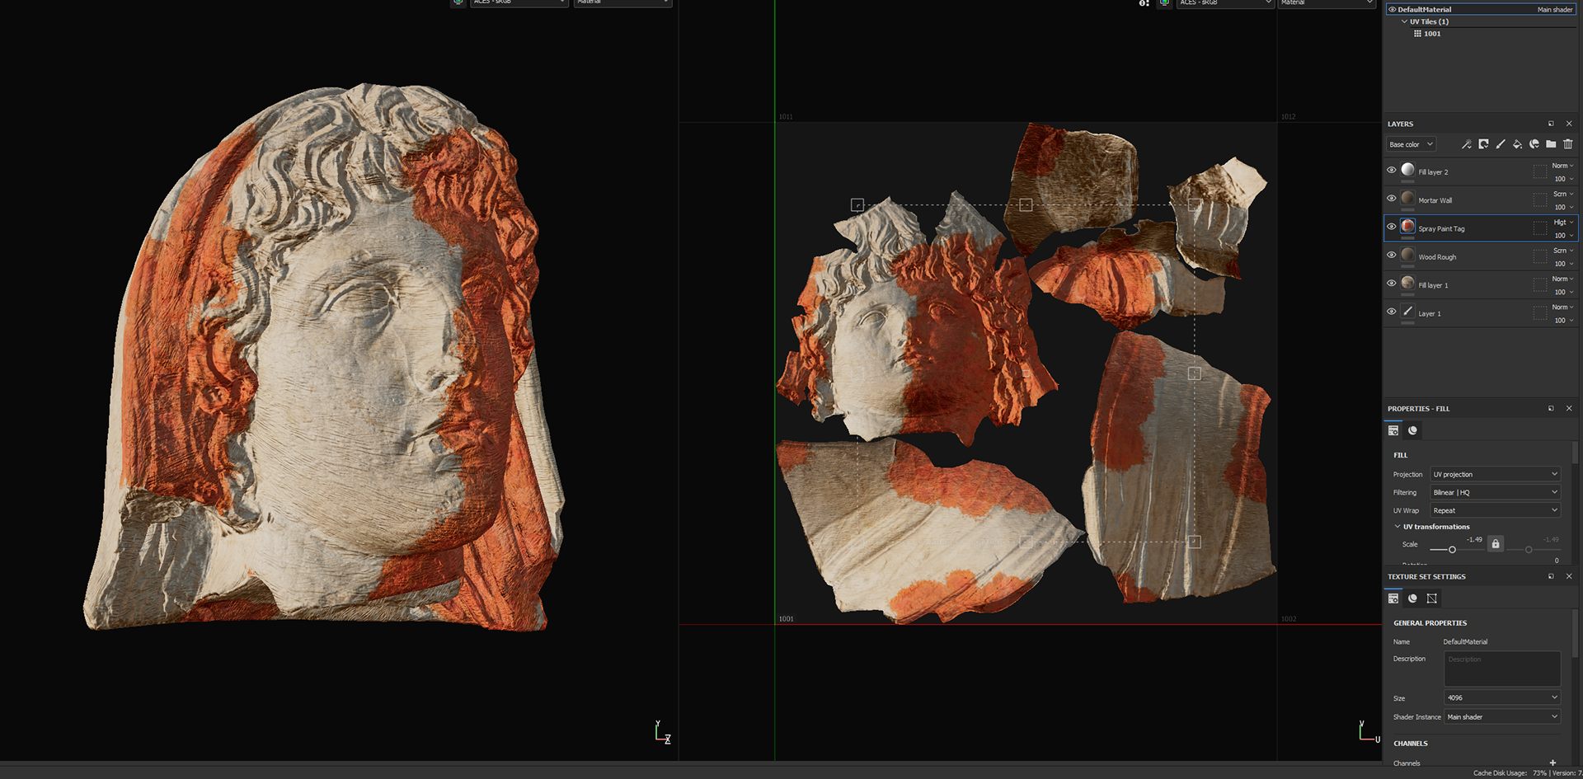Click the bottom-right UV transform handle in 2D view

pos(1194,542)
